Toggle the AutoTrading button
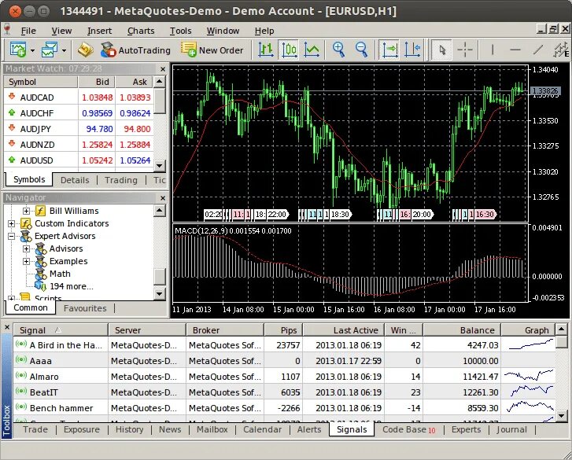 (x=135, y=50)
